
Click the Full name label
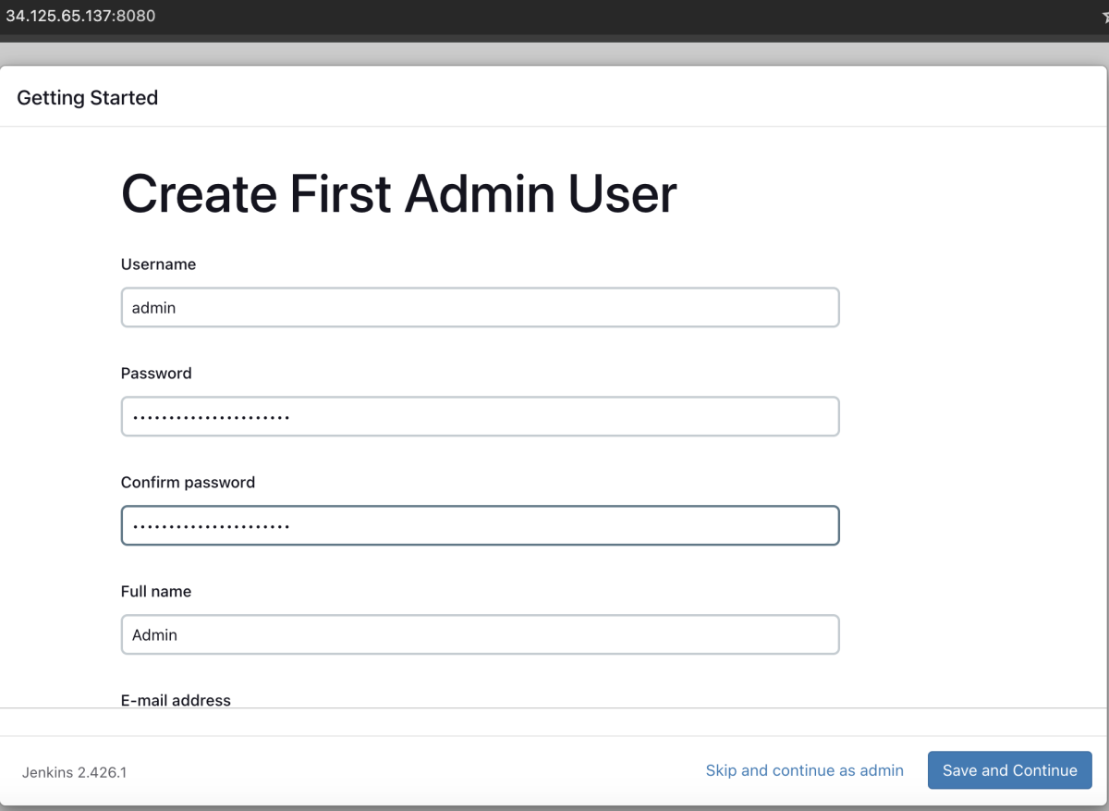pos(156,592)
